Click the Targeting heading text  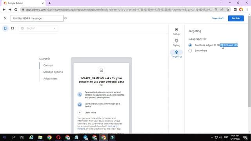pyautogui.click(x=195, y=31)
